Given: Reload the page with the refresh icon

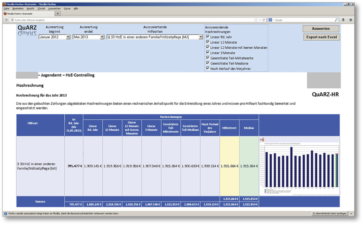Looking at the screenshot, I should pos(264,20).
